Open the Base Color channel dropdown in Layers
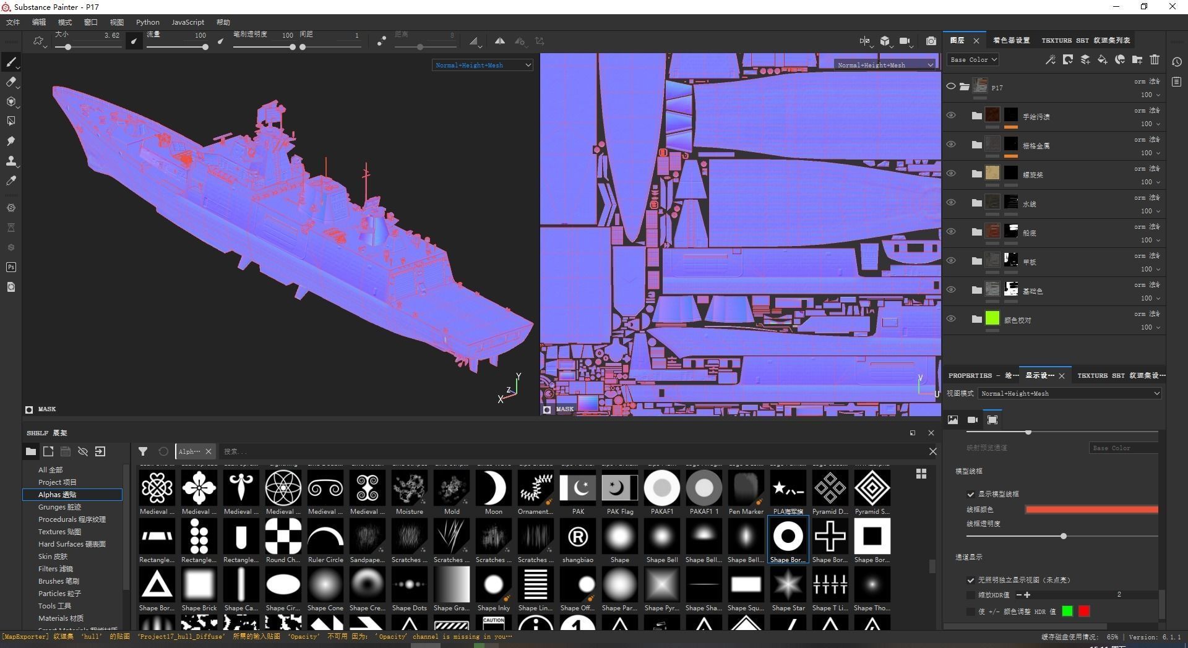 [973, 59]
